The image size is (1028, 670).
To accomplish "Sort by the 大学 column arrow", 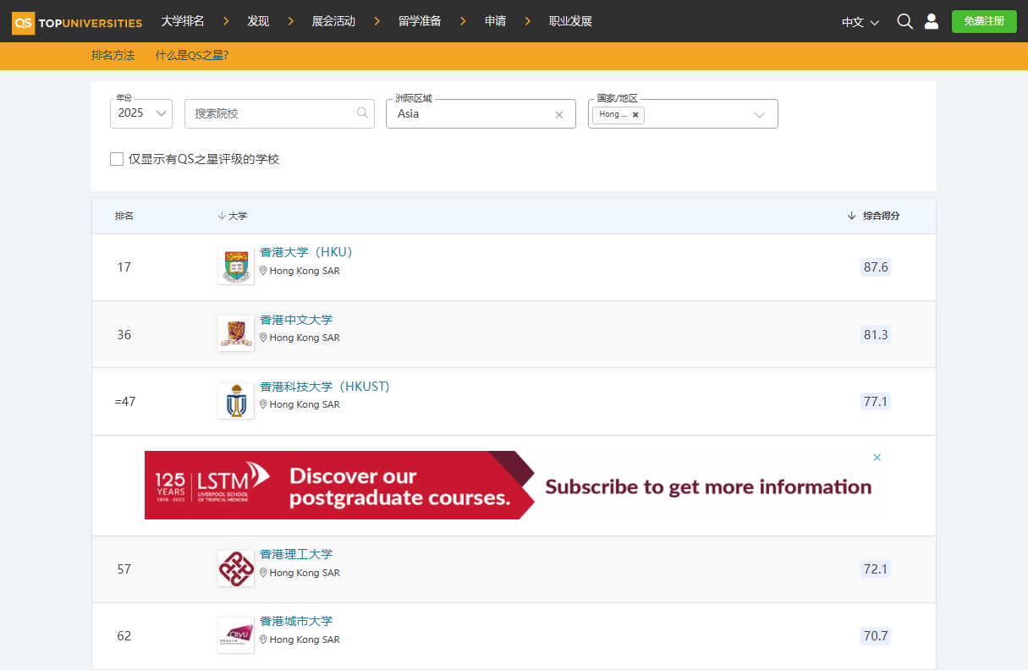I will point(222,216).
